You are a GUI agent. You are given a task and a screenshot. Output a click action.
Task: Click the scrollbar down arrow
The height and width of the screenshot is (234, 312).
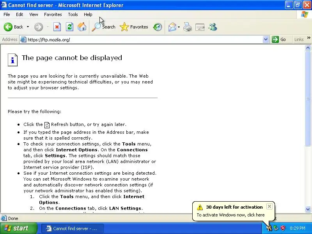tap(308, 209)
